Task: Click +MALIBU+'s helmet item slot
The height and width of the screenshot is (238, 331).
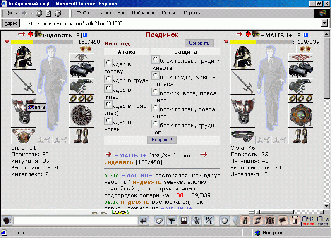Action: [243, 57]
